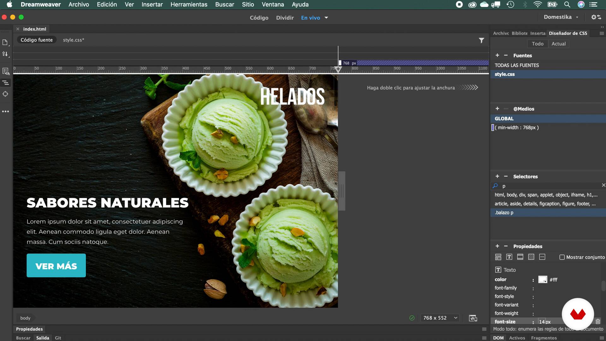Select style.css in Fuentes list

point(548,74)
